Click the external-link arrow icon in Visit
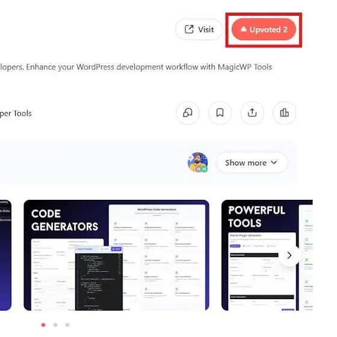The image size is (337, 337). [x=189, y=29]
